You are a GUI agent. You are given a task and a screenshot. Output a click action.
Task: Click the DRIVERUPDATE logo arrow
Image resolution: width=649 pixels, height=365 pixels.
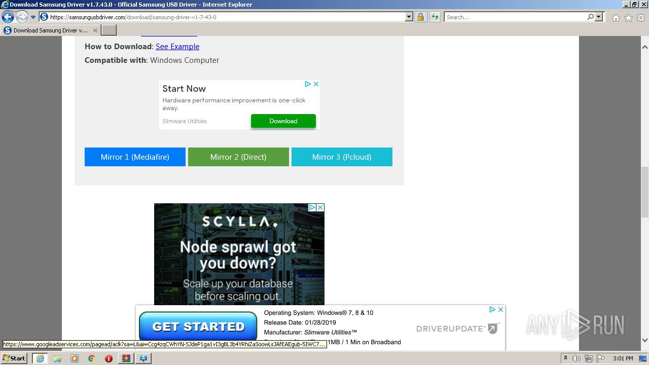tap(493, 329)
